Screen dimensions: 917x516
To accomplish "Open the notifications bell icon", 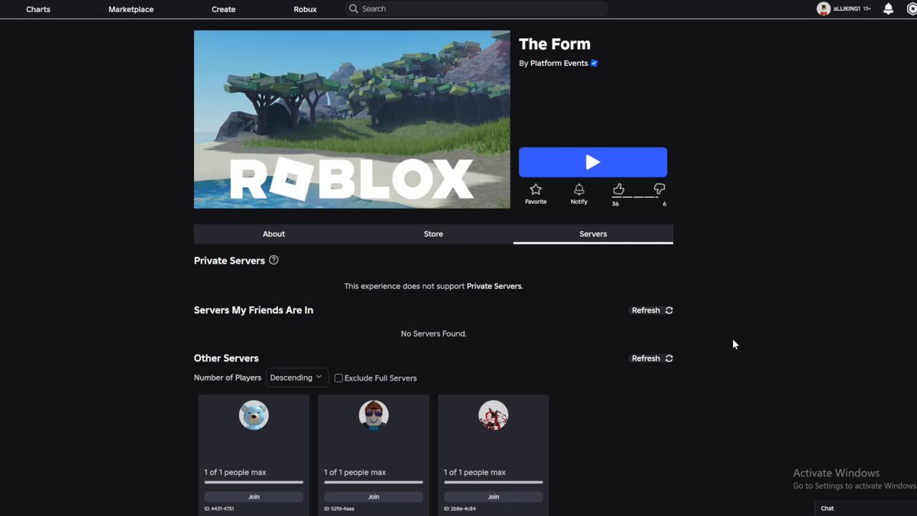I will point(888,9).
